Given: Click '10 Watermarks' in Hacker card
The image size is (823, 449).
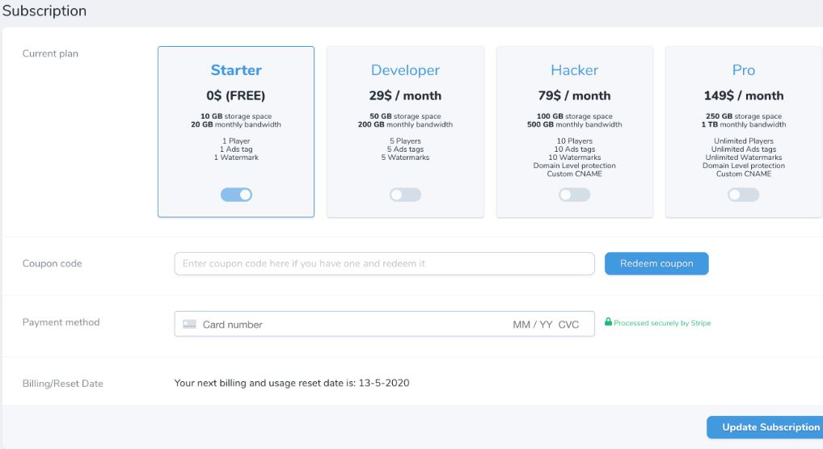Looking at the screenshot, I should tap(575, 157).
